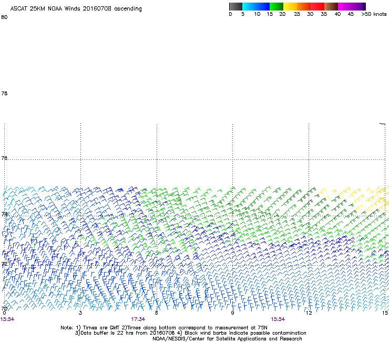This screenshot has height=342, width=389.
Task: Click the latitude axis label '72'
Action: coord(4,264)
